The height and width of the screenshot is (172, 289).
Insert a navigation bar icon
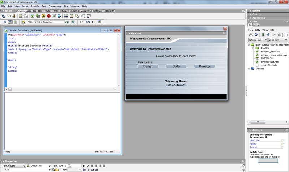click(x=59, y=16)
